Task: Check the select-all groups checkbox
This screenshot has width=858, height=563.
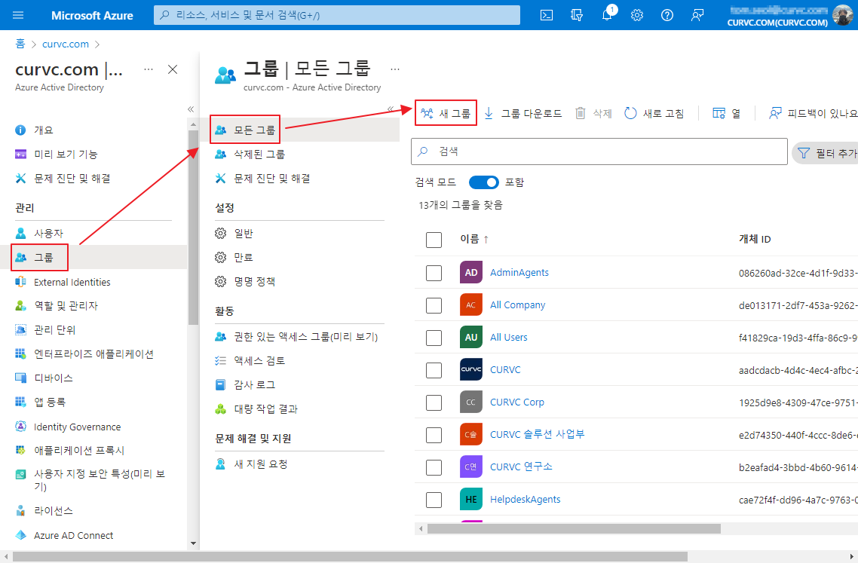Action: (434, 240)
